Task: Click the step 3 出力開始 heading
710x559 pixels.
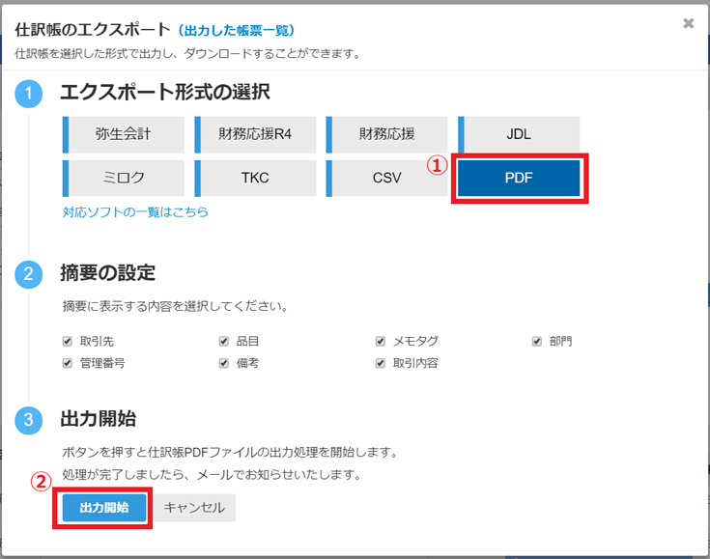Action: pyautogui.click(x=99, y=419)
